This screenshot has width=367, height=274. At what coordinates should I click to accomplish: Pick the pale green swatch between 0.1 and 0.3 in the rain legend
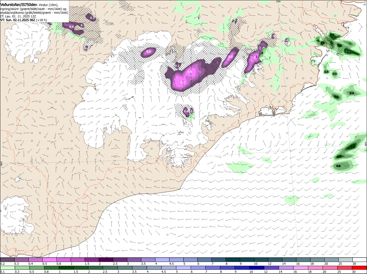8,268
